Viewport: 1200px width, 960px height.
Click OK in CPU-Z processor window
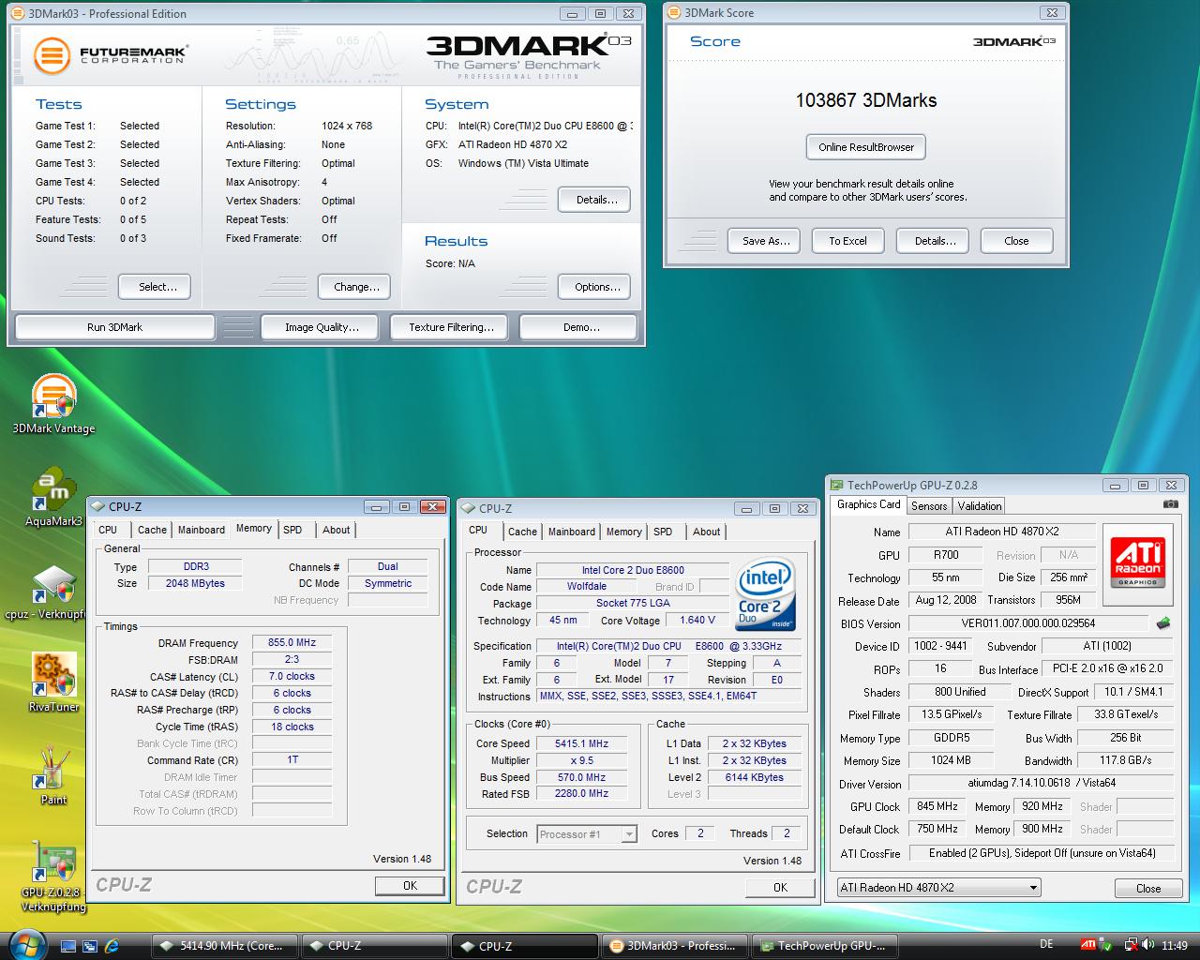[x=780, y=887]
